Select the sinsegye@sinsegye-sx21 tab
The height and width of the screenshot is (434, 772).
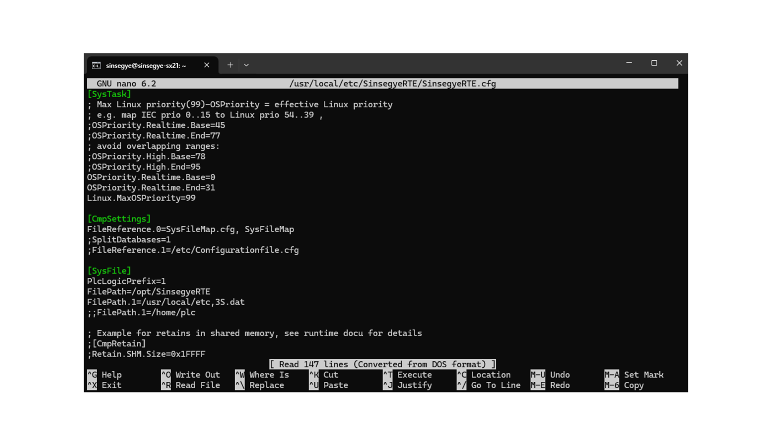(146, 66)
